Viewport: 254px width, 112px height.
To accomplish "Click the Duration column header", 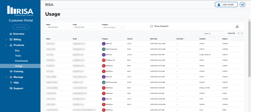I will coord(202,39).
